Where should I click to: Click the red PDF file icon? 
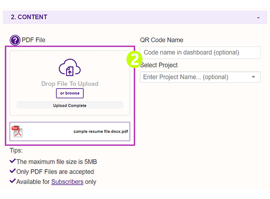pos(17,131)
